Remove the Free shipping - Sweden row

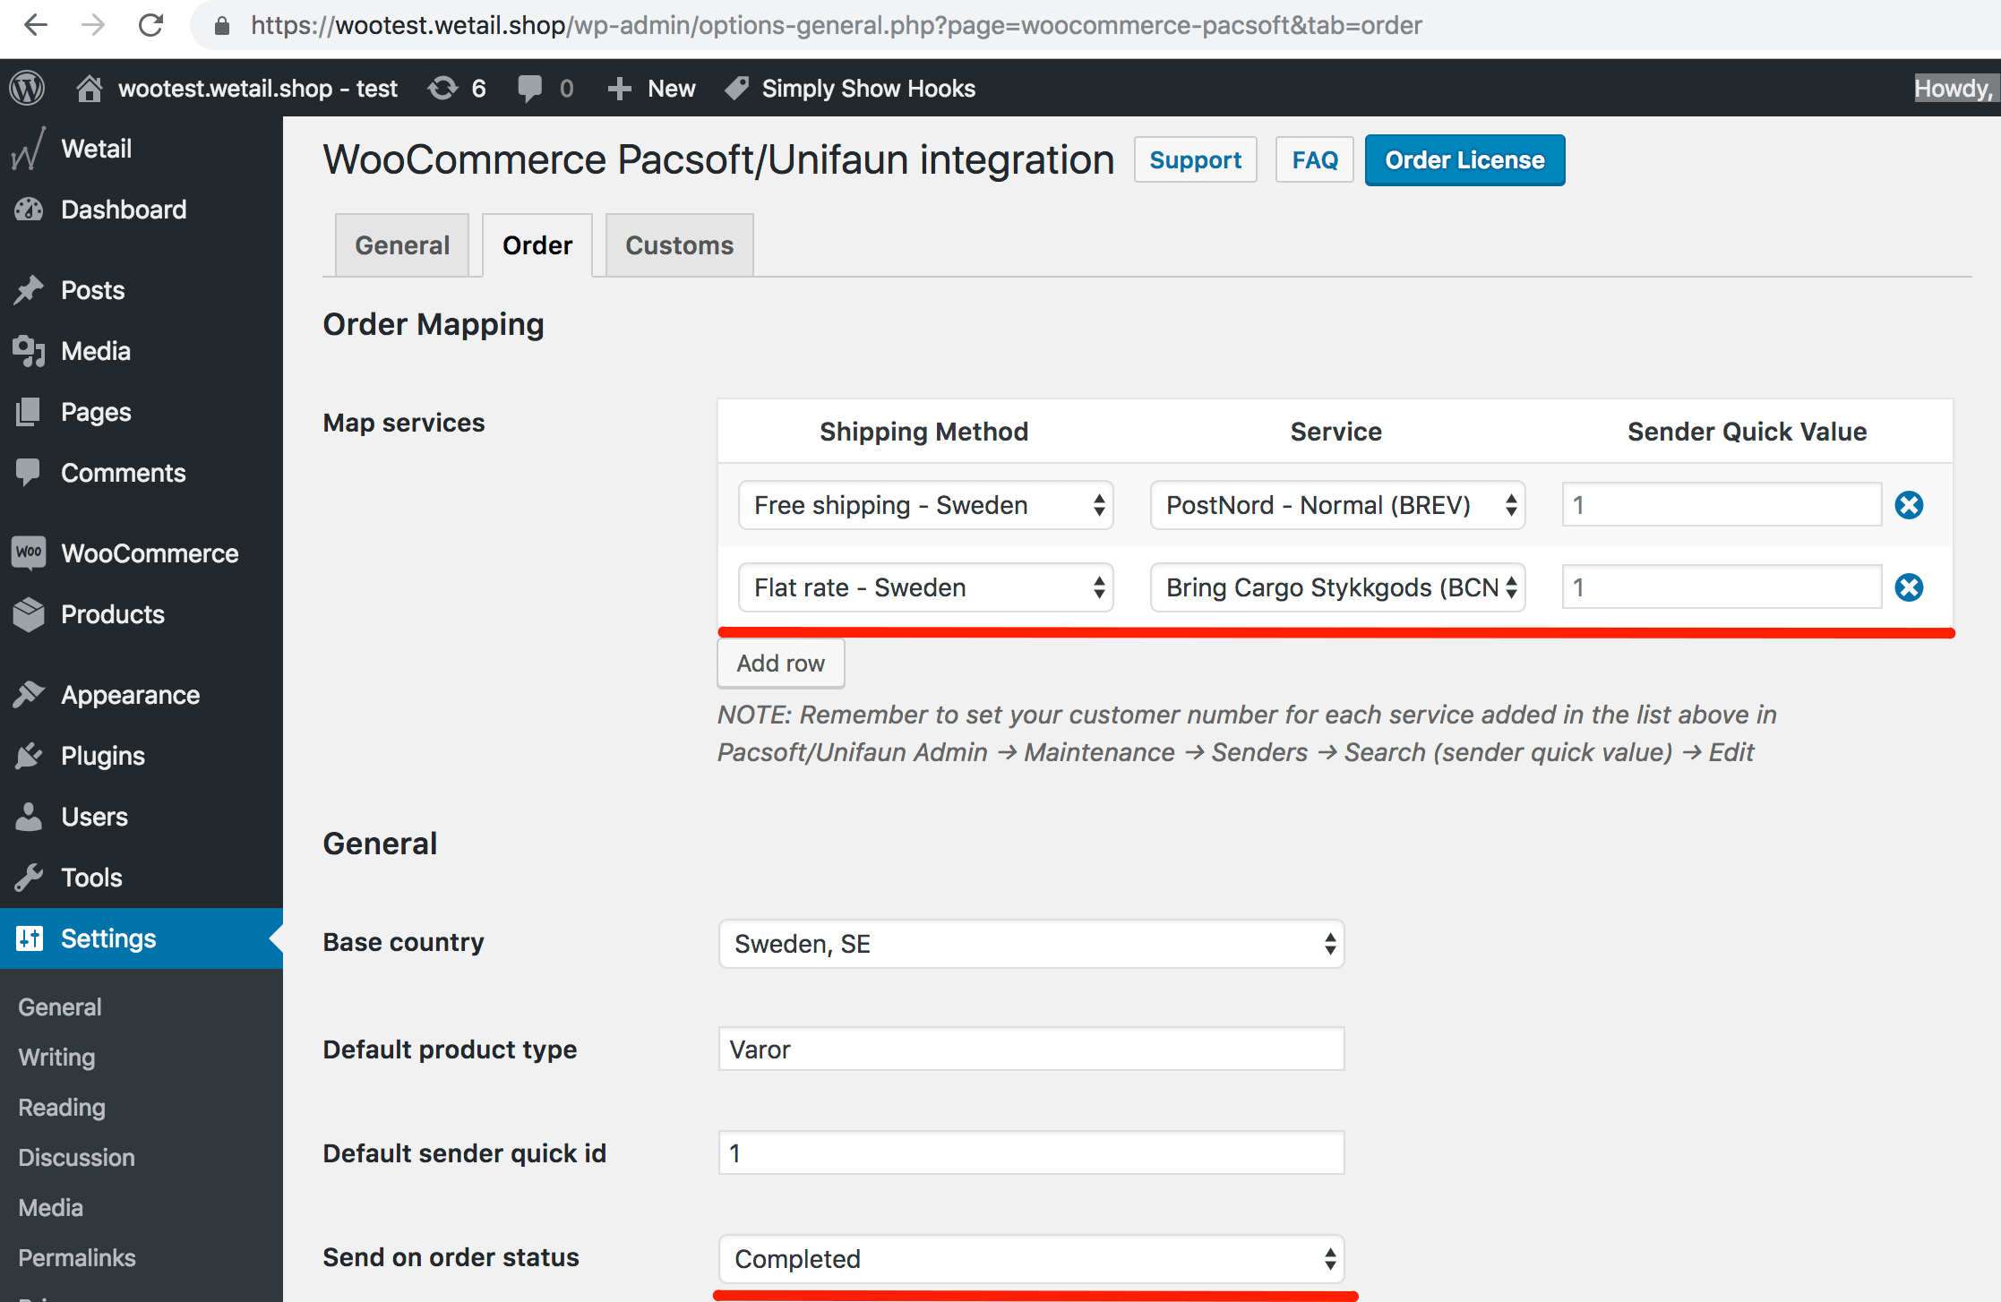(x=1909, y=505)
